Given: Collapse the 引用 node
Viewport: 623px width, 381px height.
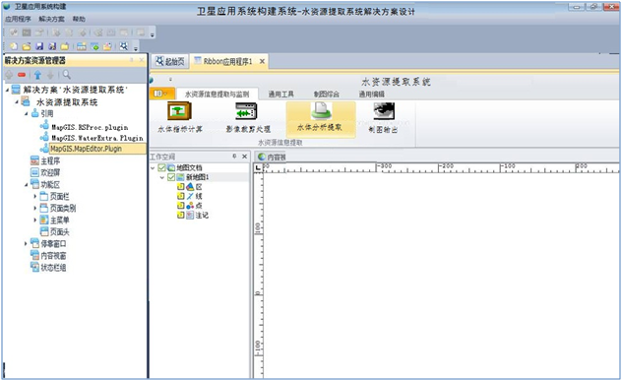Looking at the screenshot, I should tap(27, 113).
